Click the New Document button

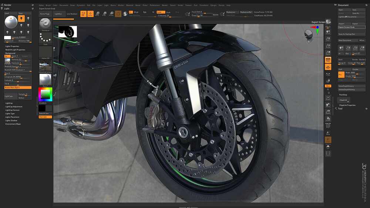pyautogui.click(x=348, y=40)
